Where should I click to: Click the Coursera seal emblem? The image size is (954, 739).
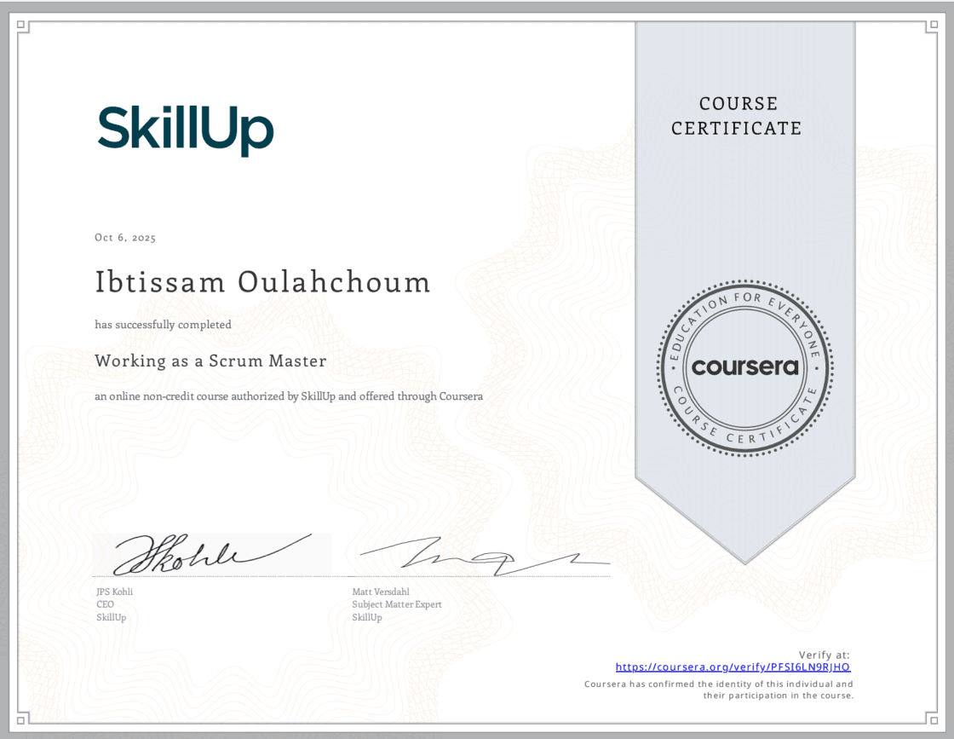744,367
